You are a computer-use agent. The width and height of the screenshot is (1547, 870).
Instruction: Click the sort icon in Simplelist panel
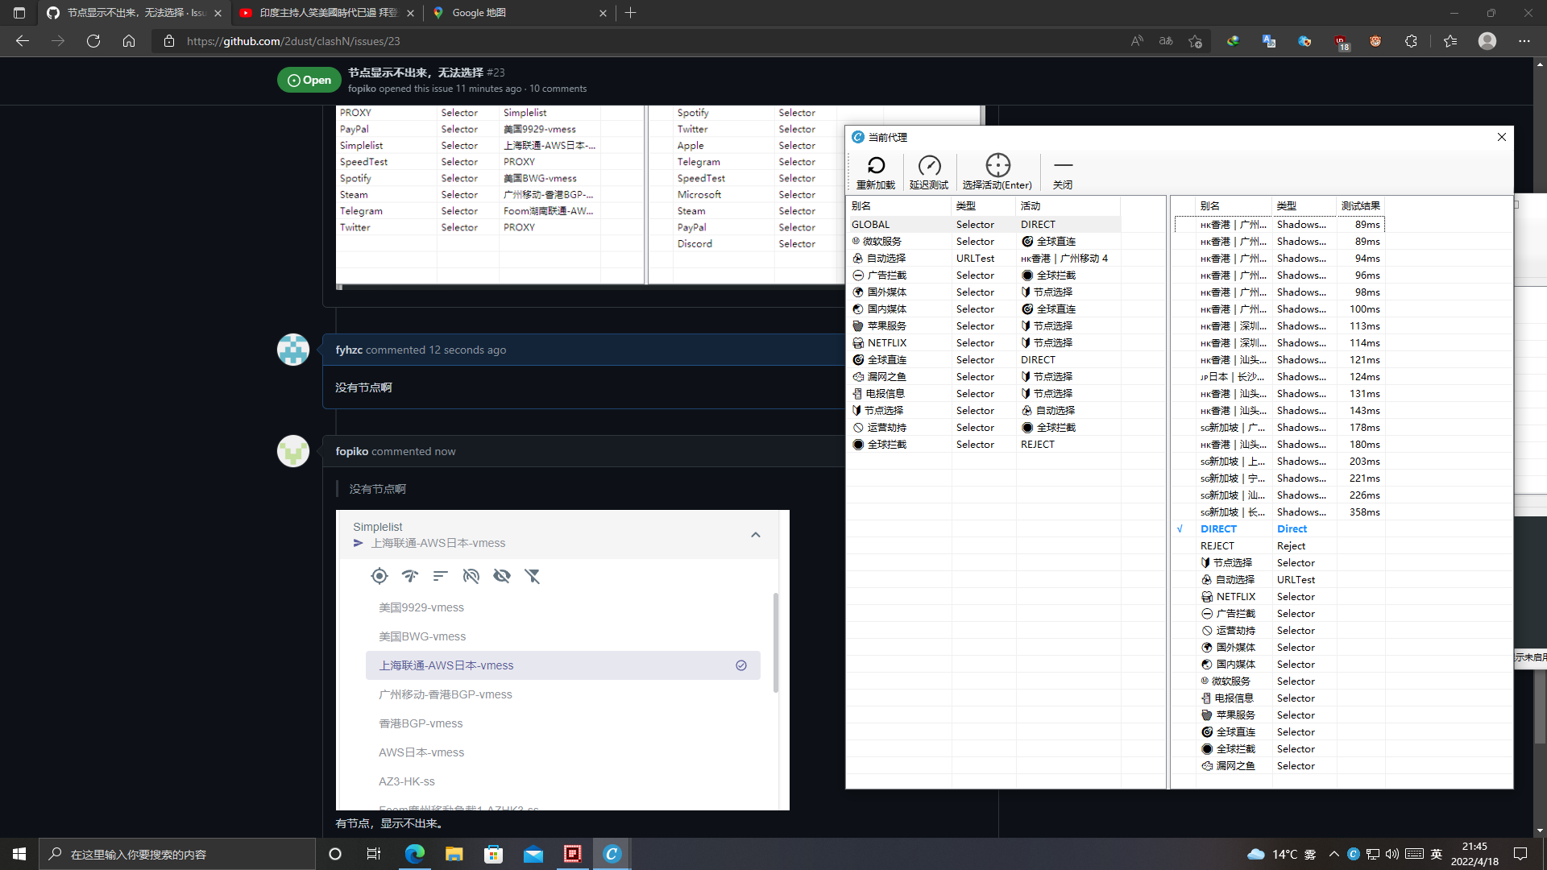pyautogui.click(x=440, y=576)
